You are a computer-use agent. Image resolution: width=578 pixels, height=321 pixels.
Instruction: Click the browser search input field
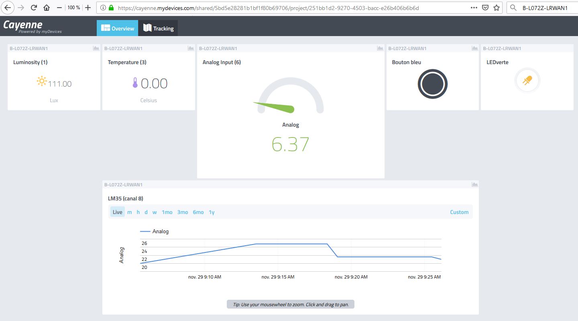[546, 8]
